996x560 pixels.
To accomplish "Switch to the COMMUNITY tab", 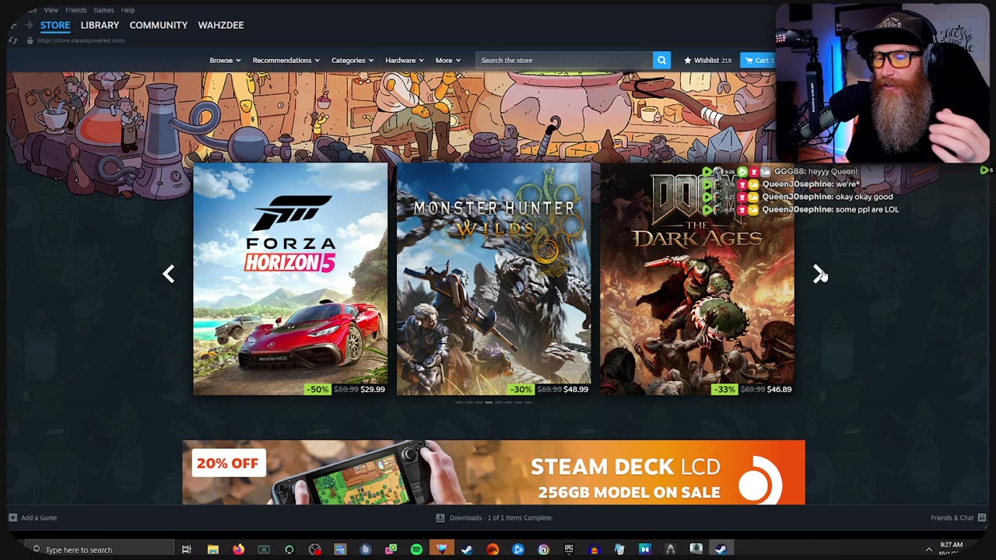I will 159,25.
